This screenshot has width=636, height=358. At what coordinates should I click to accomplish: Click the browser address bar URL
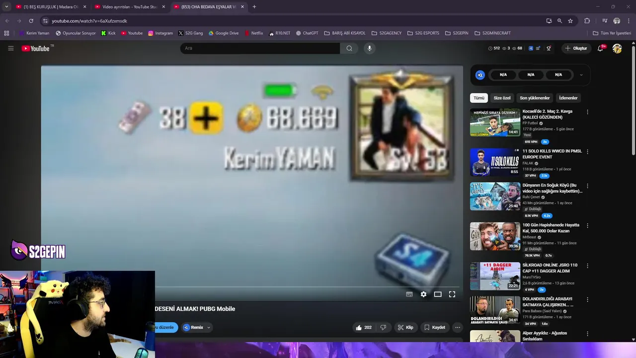point(89,21)
